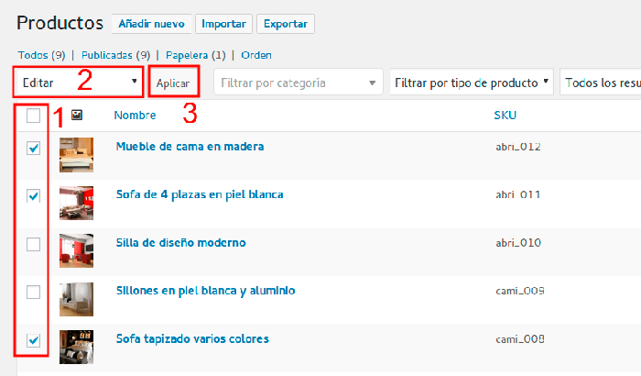This screenshot has height=376, width=641.
Task: Click Sofa tapizado varios colores thumbnail
Action: click(x=76, y=347)
